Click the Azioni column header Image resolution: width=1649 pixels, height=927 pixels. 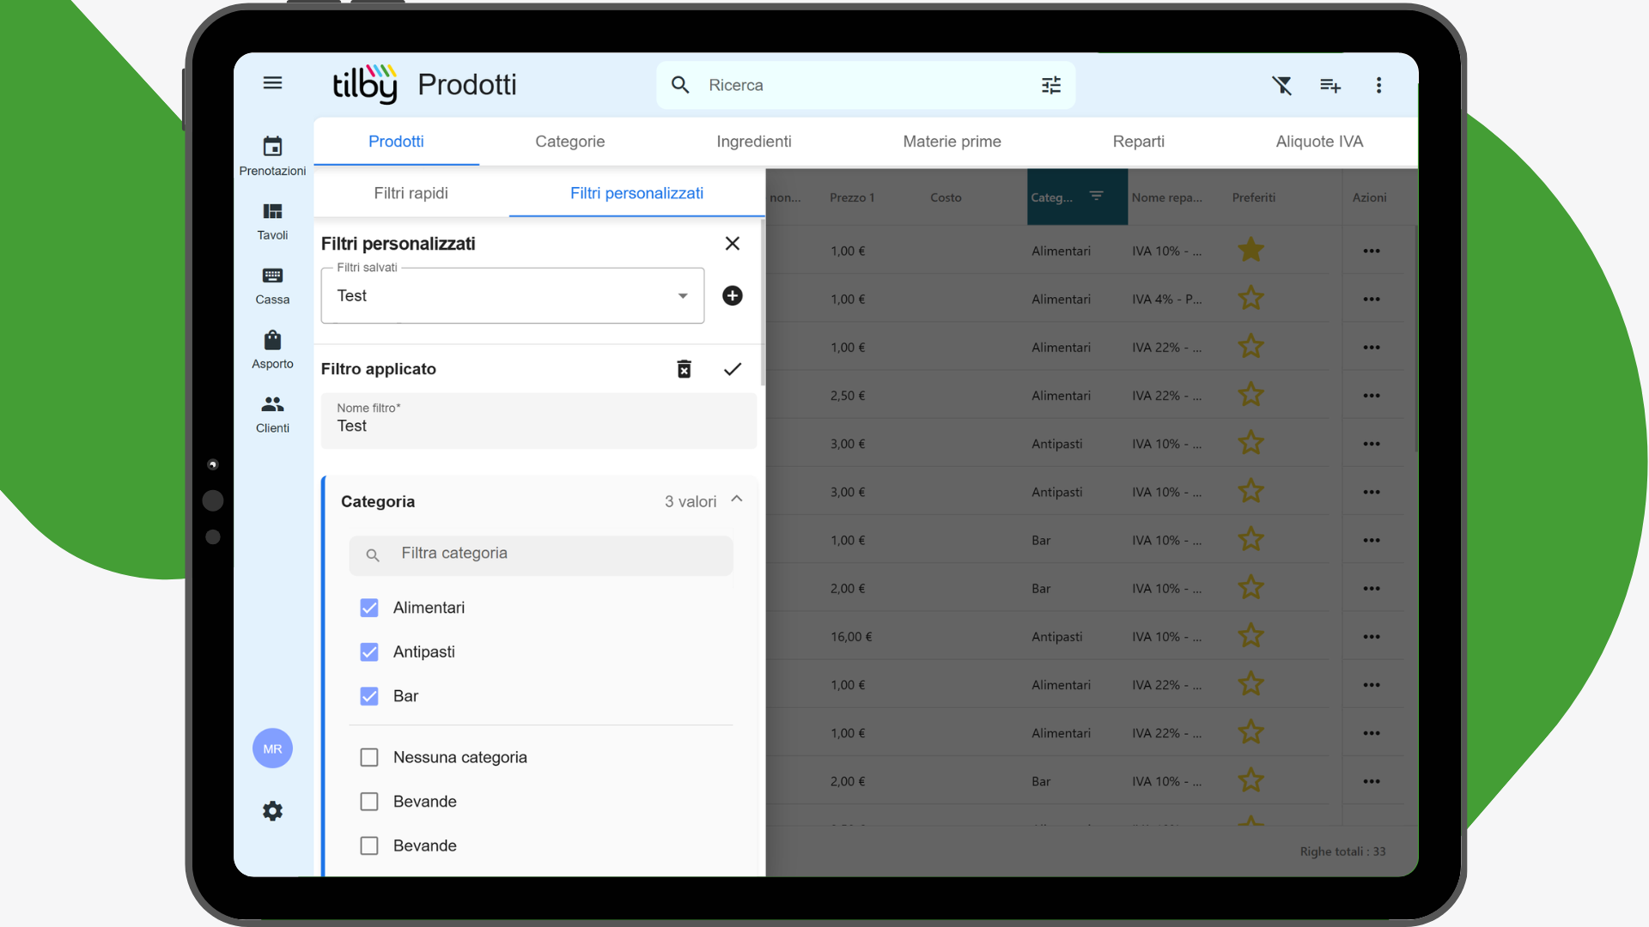pyautogui.click(x=1369, y=197)
